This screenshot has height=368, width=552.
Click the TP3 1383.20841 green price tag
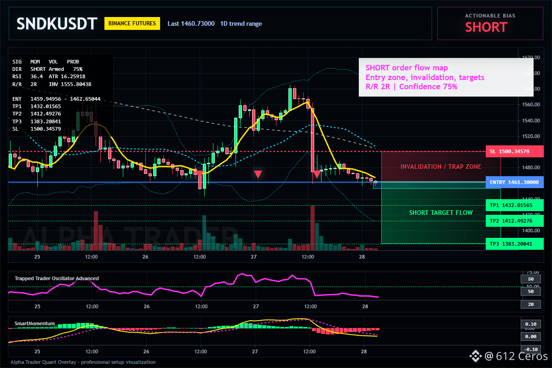[x=514, y=244]
